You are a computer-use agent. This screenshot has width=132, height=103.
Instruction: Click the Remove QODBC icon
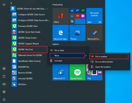tap(14, 73)
